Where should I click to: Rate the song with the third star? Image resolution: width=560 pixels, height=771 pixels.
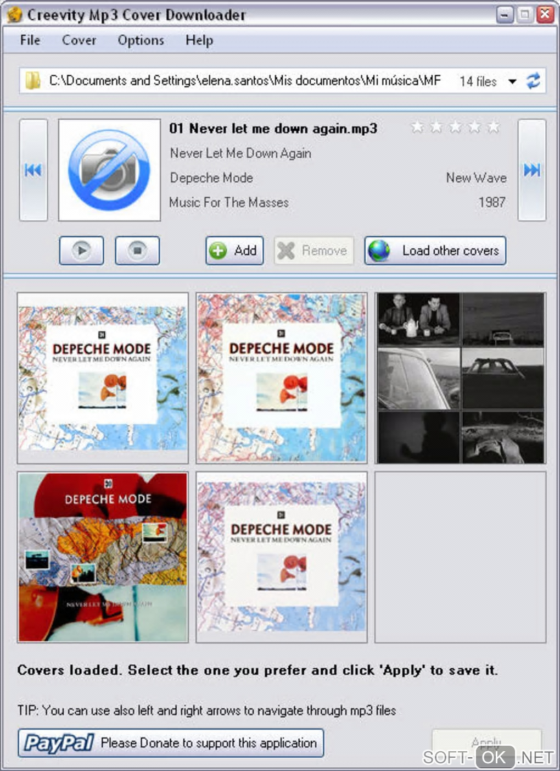(x=455, y=127)
